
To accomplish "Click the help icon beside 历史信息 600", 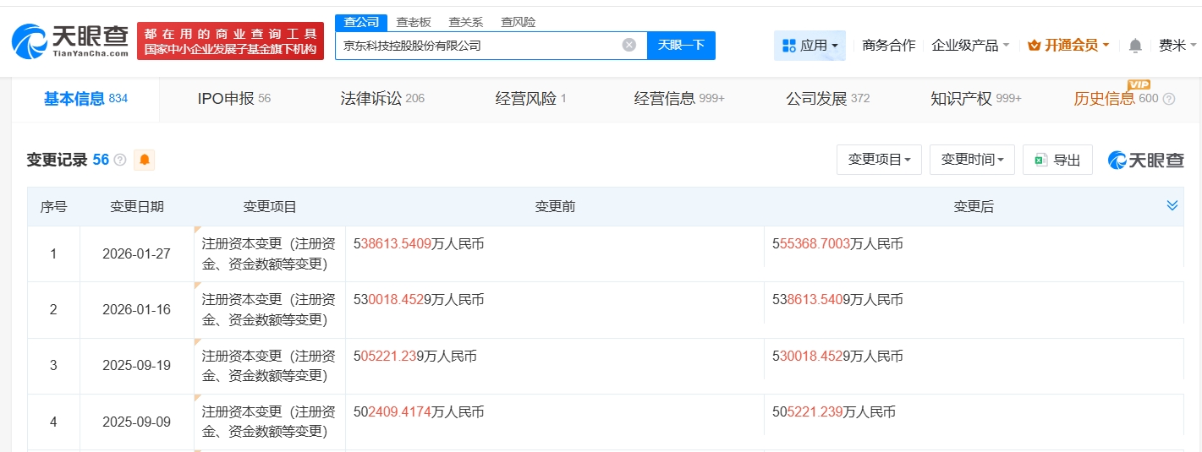I will [x=1169, y=99].
